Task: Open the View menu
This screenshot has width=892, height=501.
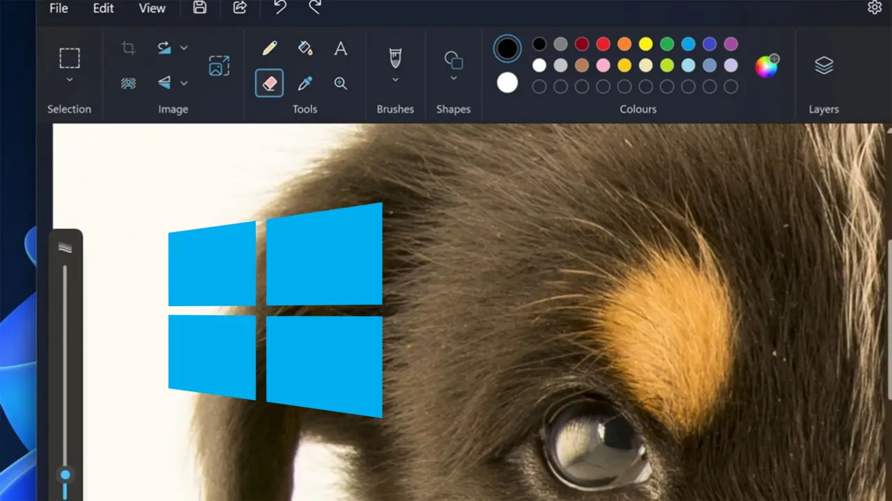Action: (x=152, y=8)
